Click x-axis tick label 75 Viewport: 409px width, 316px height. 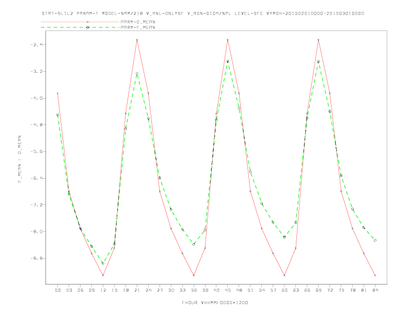[x=341, y=290]
